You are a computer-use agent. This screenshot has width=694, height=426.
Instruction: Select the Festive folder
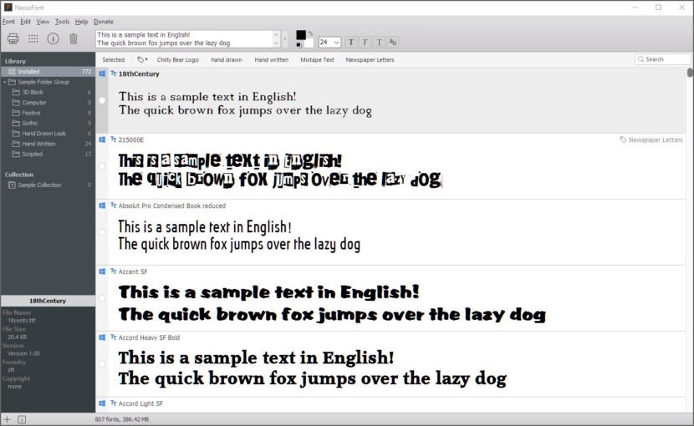tap(48, 113)
